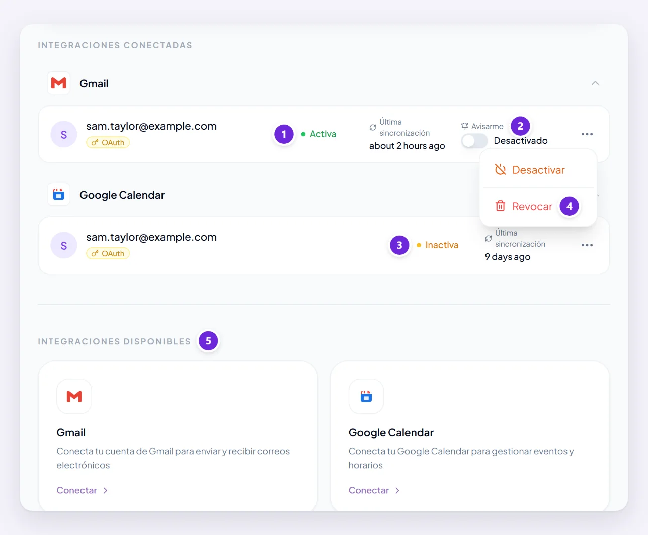Click the Gmail logo in connected integrations header
This screenshot has height=535, width=648.
(59, 83)
